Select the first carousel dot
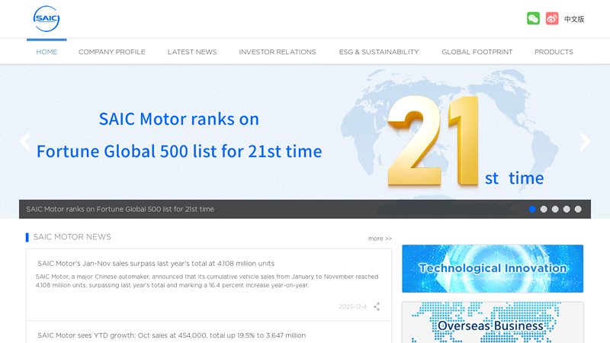Image resolution: width=610 pixels, height=343 pixels. coord(532,209)
